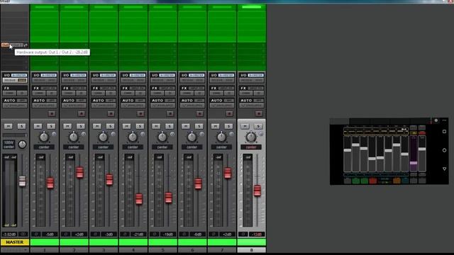Screen dimensions: 454x255
Task: Click master pan readout 100W center
Action: pos(9,144)
